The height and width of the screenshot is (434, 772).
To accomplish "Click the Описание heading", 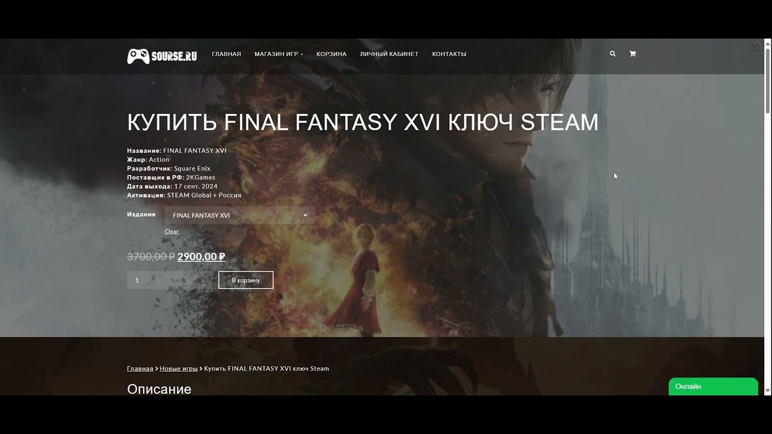I will click(159, 389).
